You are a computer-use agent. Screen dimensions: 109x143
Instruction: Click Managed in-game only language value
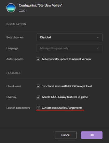pyautogui.click(x=54, y=48)
